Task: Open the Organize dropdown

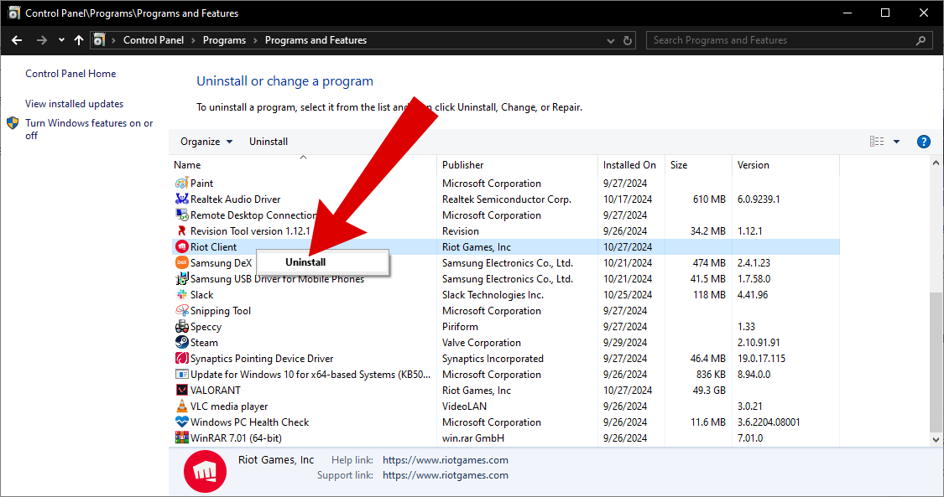Action: [206, 142]
